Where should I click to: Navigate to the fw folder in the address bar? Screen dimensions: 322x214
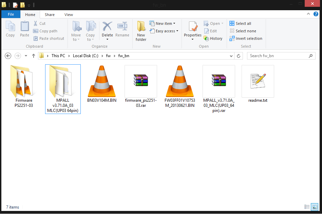pos(109,56)
